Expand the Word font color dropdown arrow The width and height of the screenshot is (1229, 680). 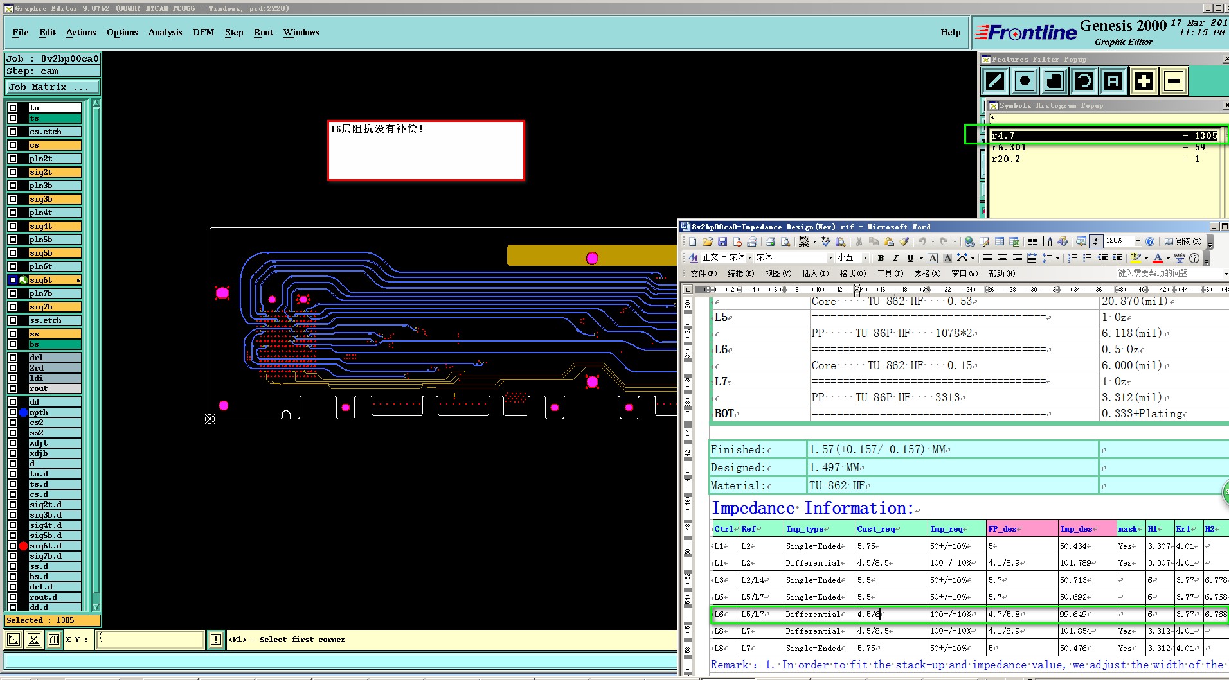click(x=1168, y=258)
